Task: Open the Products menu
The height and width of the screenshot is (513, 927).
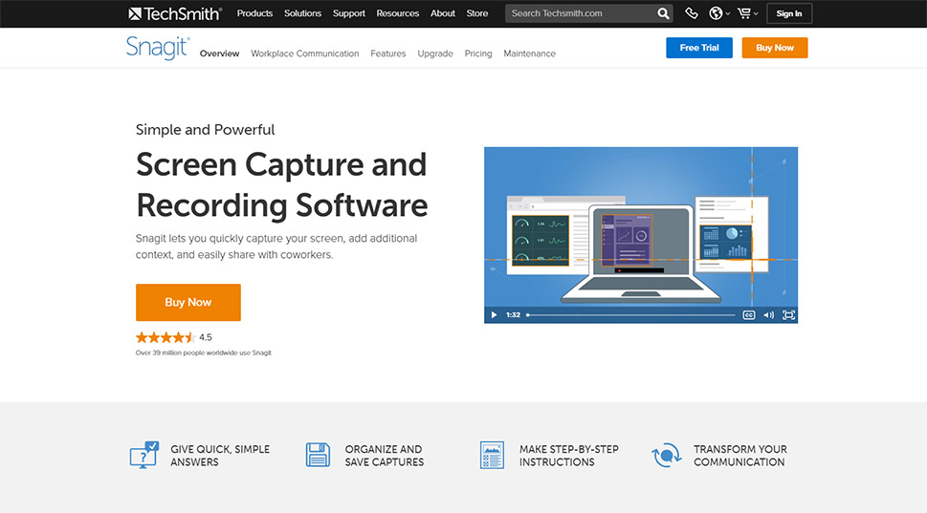Action: (254, 13)
